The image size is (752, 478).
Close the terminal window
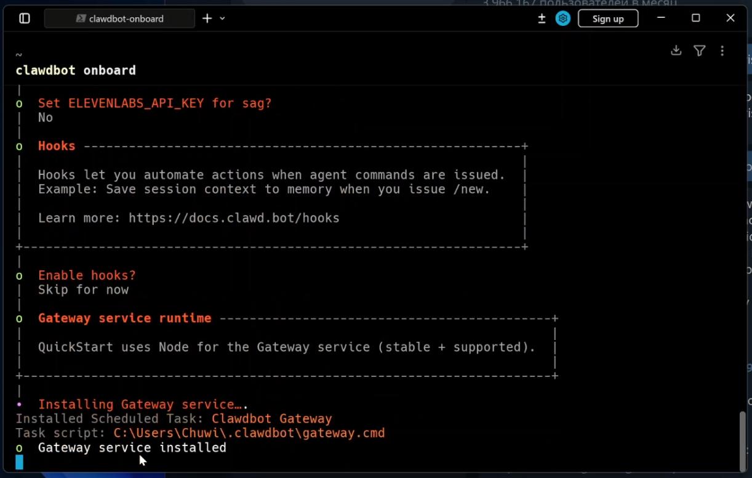pos(730,18)
